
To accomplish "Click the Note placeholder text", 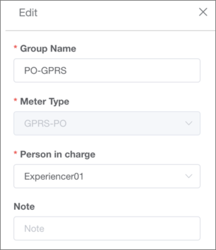I will click(x=34, y=229).
